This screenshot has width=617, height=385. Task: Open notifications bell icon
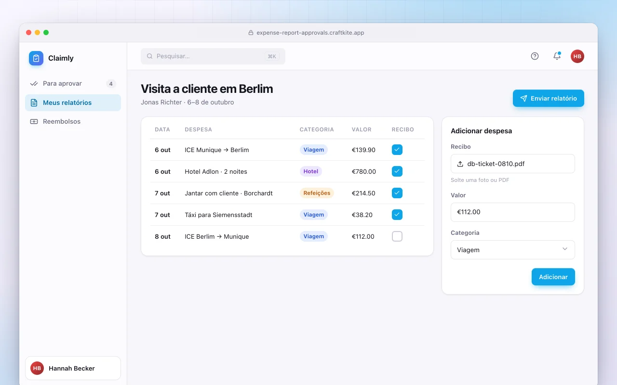pyautogui.click(x=557, y=56)
